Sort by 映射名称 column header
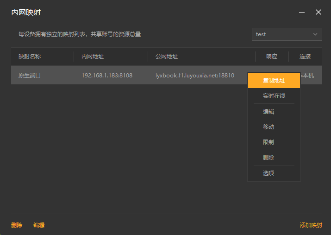331x235 pixels. 30,57
